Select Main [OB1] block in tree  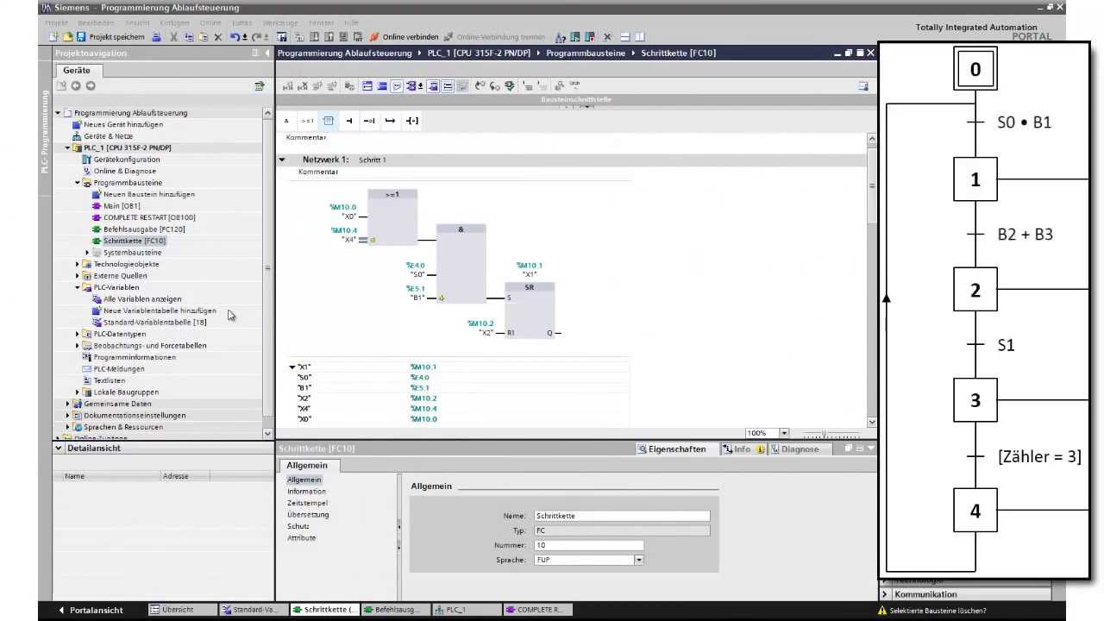pos(122,206)
